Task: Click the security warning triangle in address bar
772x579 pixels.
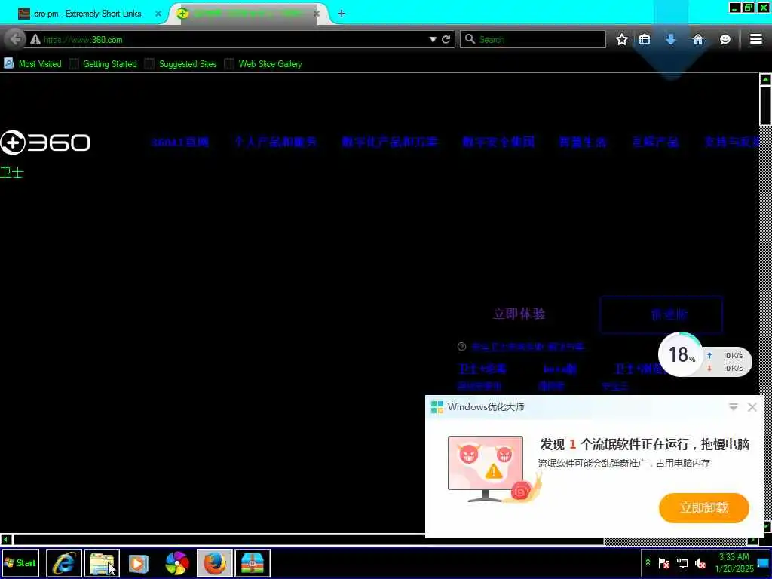Action: click(x=35, y=40)
